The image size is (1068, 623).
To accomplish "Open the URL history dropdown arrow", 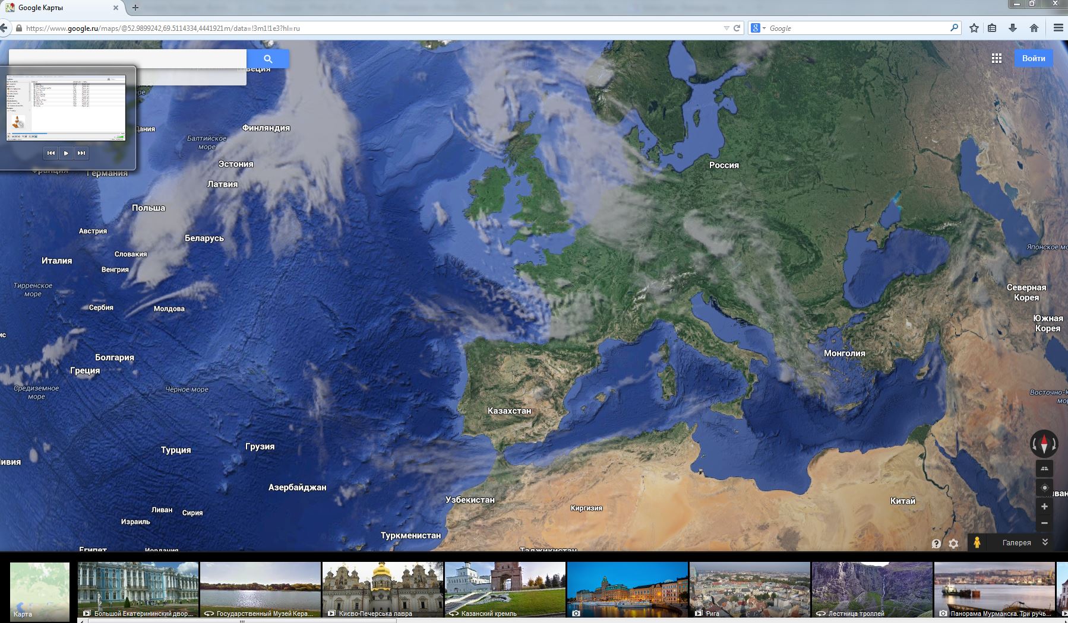I will pos(726,28).
